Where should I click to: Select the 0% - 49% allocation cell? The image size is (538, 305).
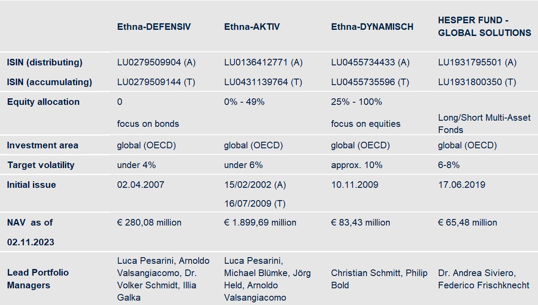click(x=244, y=102)
